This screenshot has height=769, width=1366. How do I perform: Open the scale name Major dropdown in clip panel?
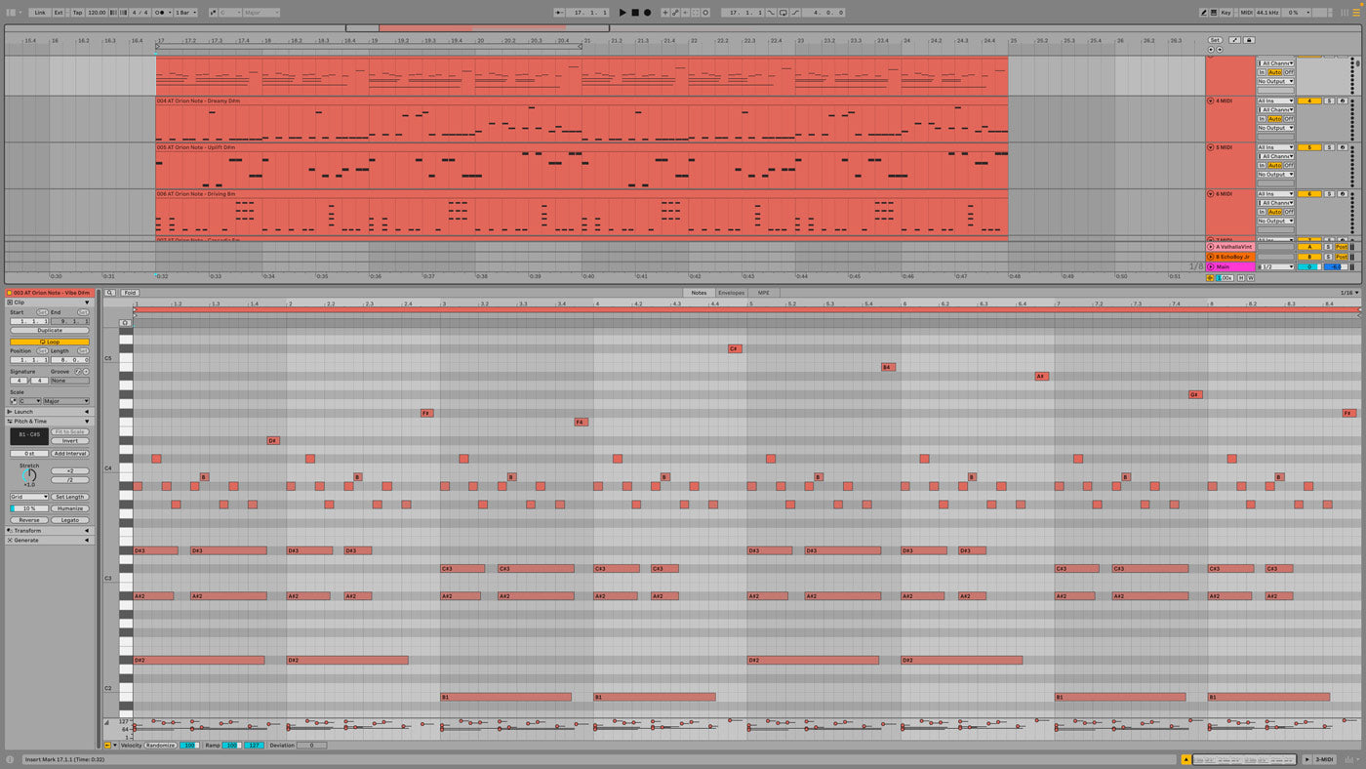(x=66, y=401)
